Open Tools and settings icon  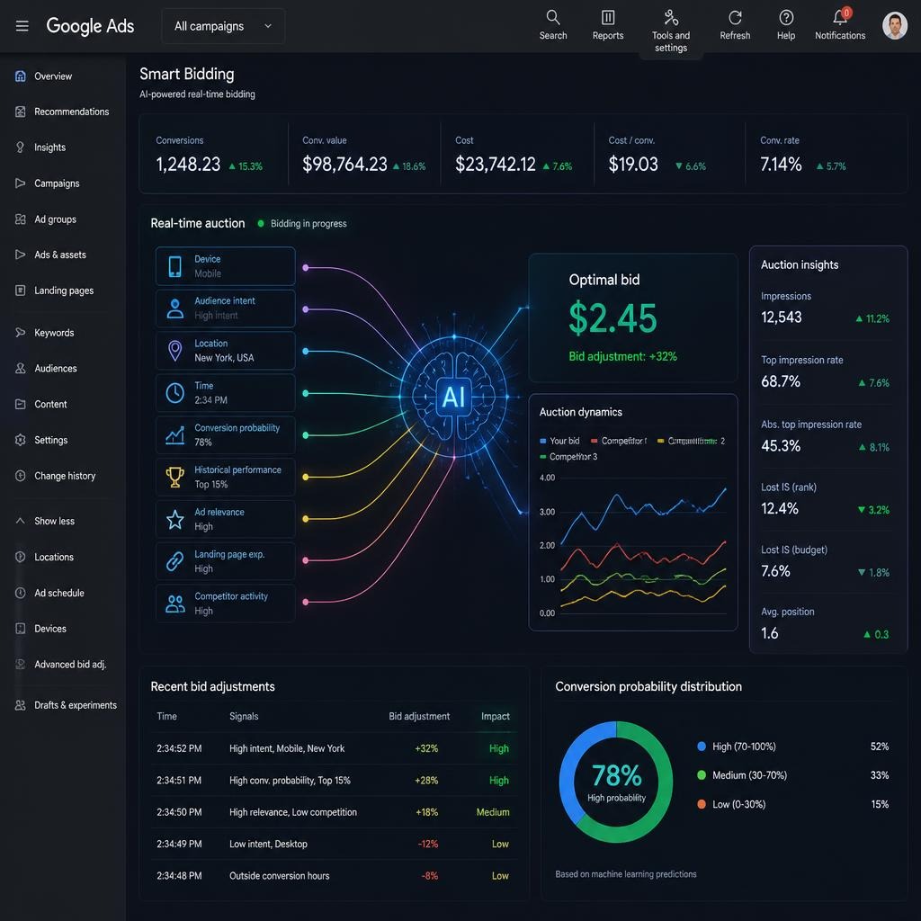pyautogui.click(x=671, y=17)
